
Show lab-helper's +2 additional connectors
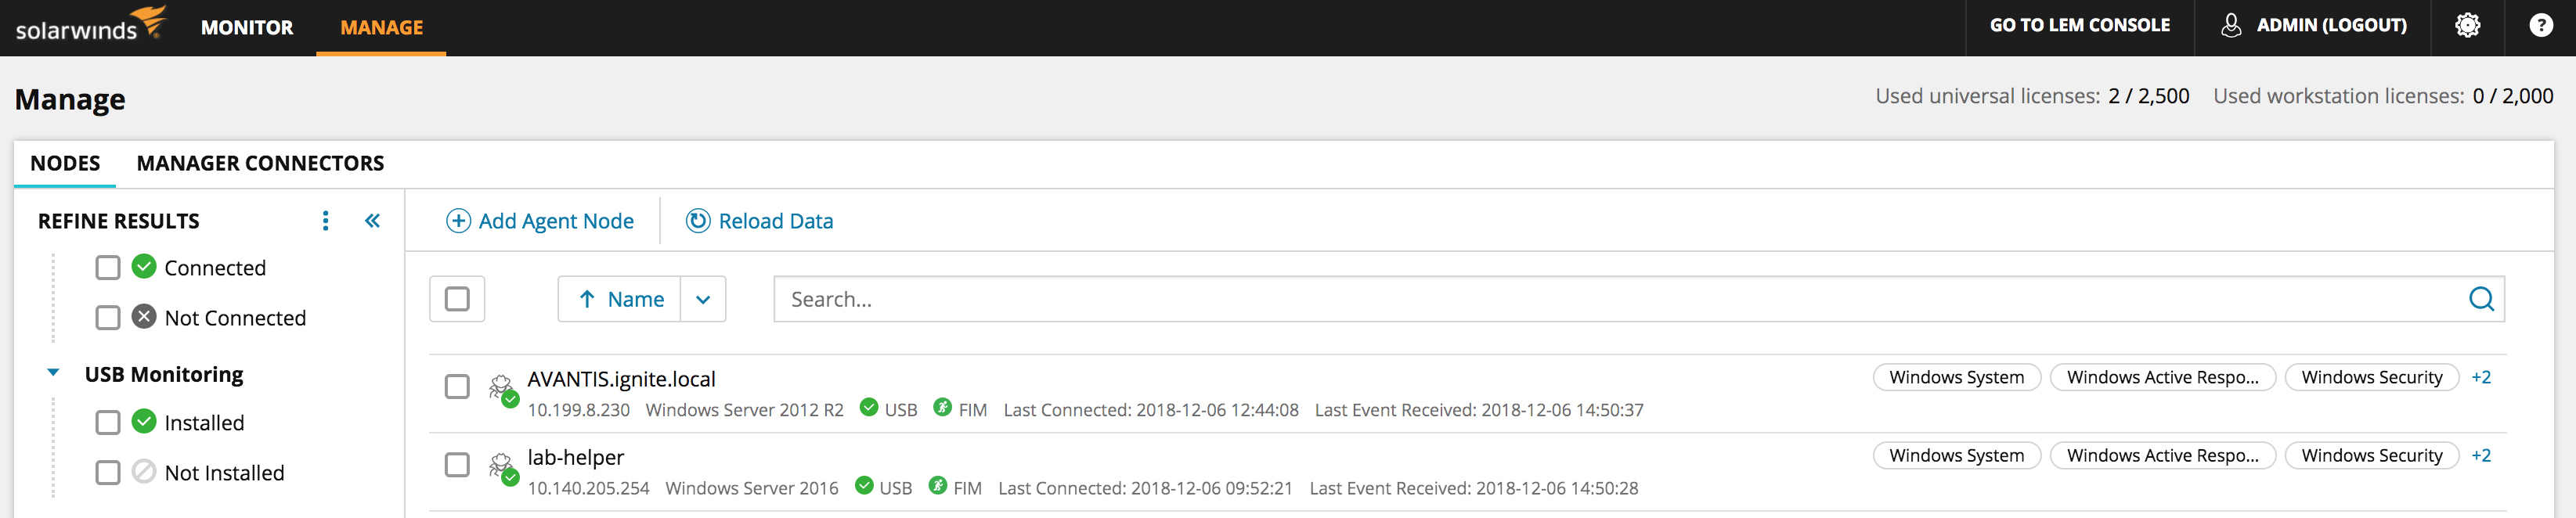(x=2483, y=455)
